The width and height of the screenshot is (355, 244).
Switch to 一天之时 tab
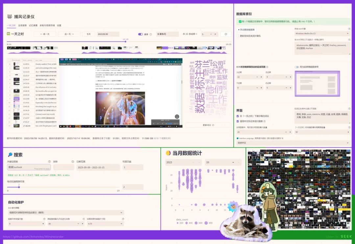(x=11, y=25)
